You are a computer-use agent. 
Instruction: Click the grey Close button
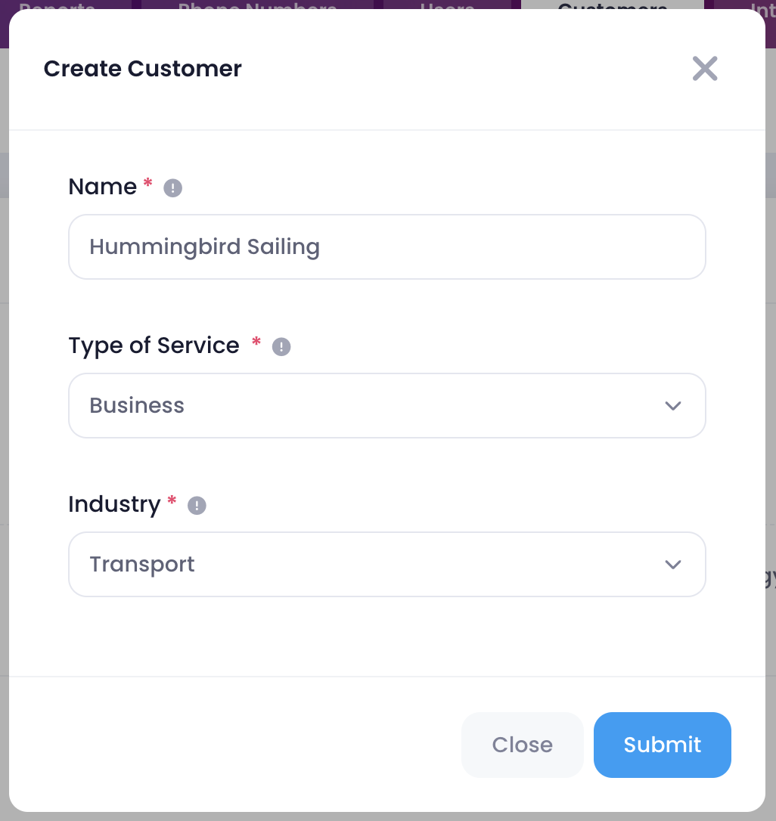tap(523, 745)
